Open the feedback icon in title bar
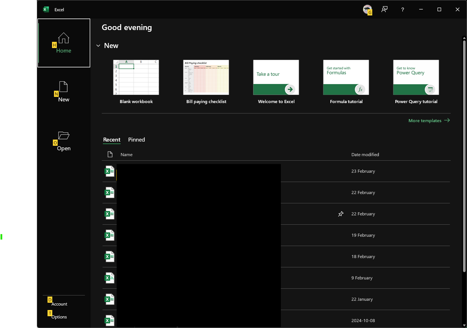Screen dimensions: 467x328 (384, 9)
